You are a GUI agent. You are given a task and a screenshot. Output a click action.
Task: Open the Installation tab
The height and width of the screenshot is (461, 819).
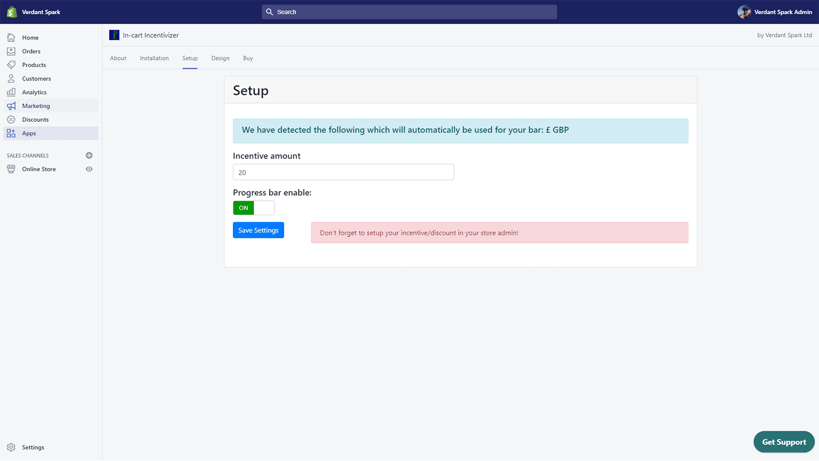154,58
